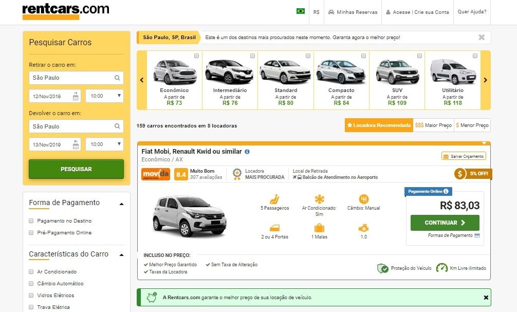Click previous arrow in car category carousel

pyautogui.click(x=142, y=80)
